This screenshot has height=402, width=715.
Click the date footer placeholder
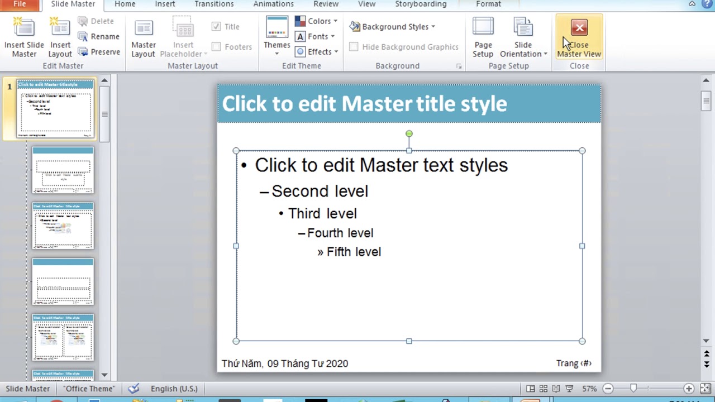(285, 363)
